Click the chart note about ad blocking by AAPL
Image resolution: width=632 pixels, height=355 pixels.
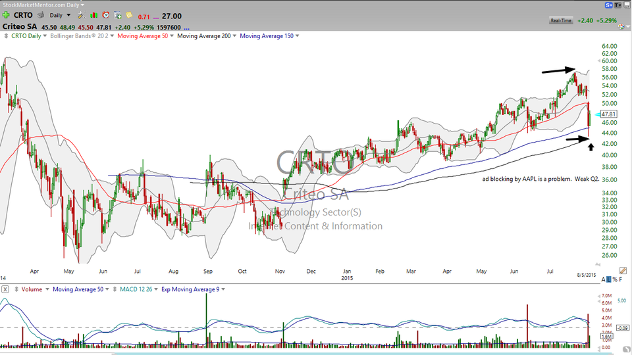click(541, 179)
